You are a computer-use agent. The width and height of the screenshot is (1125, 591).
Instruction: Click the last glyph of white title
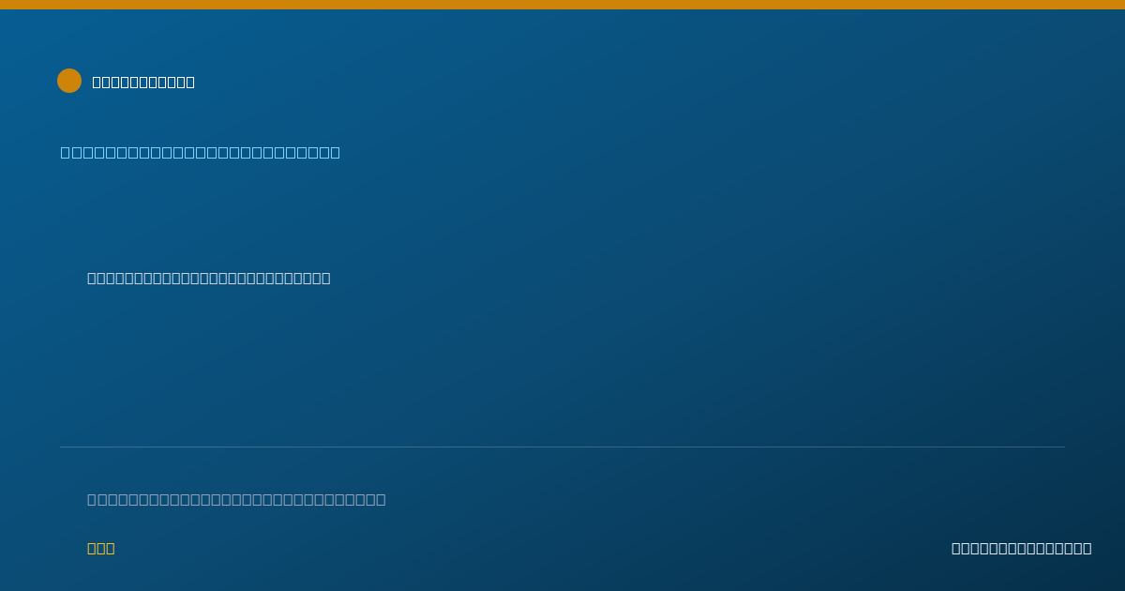click(x=190, y=82)
